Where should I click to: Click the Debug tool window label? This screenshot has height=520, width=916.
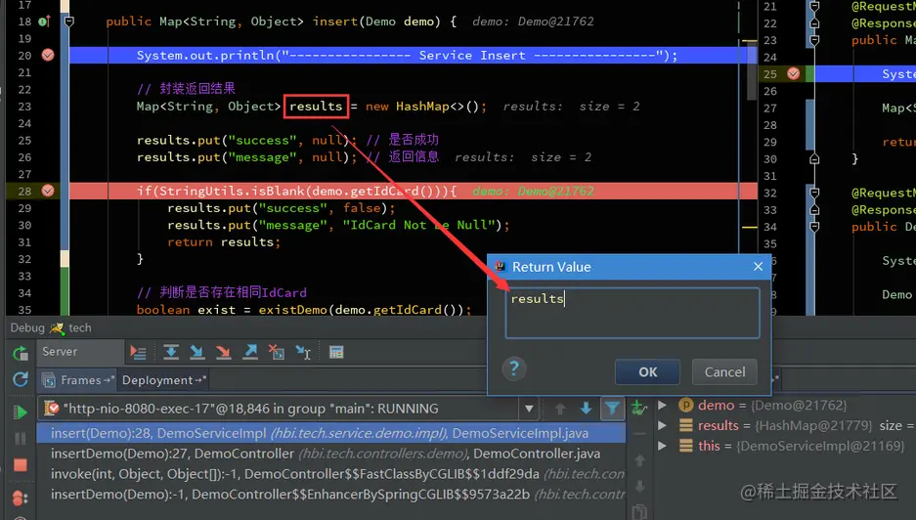click(x=26, y=327)
